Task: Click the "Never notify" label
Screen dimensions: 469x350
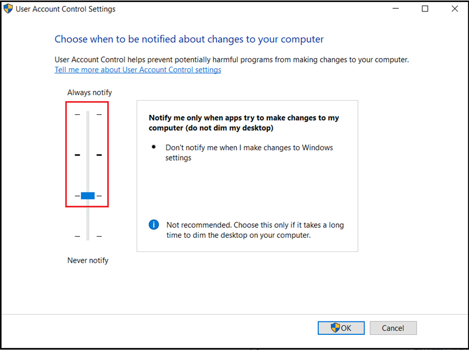Action: click(88, 260)
